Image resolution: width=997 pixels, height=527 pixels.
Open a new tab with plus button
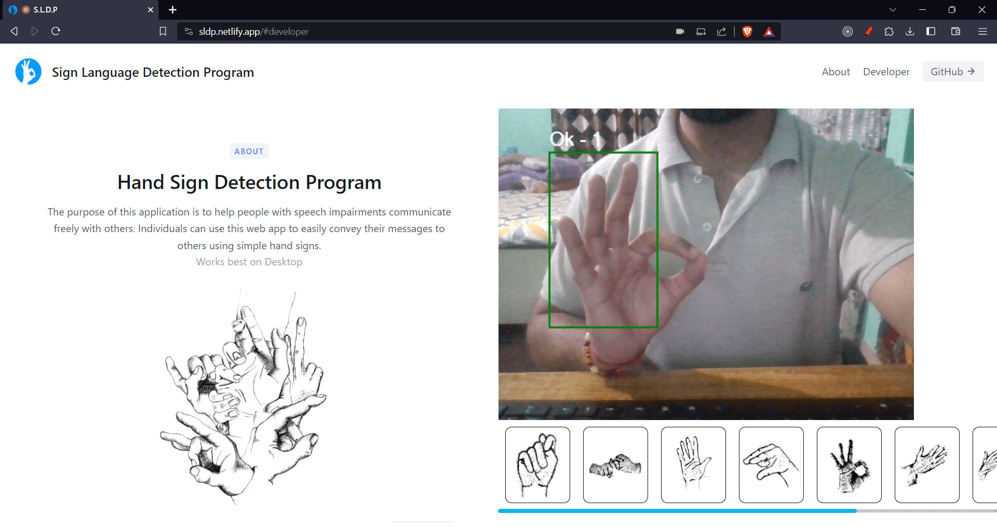173,10
